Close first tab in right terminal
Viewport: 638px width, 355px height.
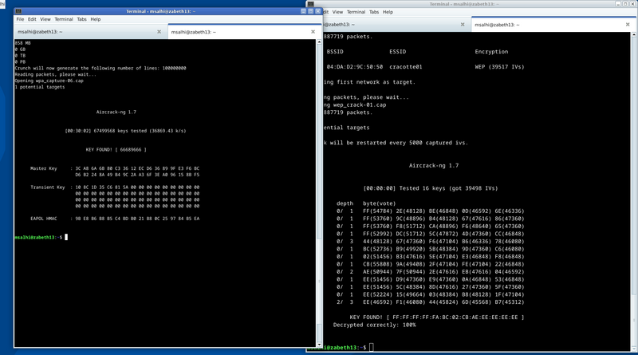pos(463,25)
